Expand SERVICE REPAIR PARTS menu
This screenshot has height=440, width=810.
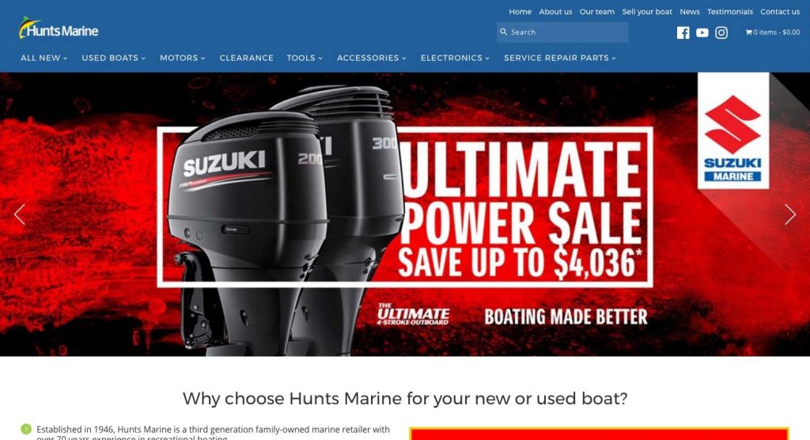coord(560,58)
